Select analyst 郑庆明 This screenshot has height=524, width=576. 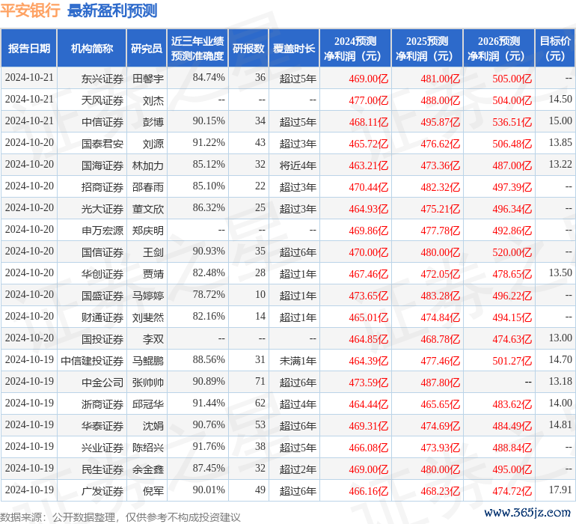pyautogui.click(x=148, y=231)
